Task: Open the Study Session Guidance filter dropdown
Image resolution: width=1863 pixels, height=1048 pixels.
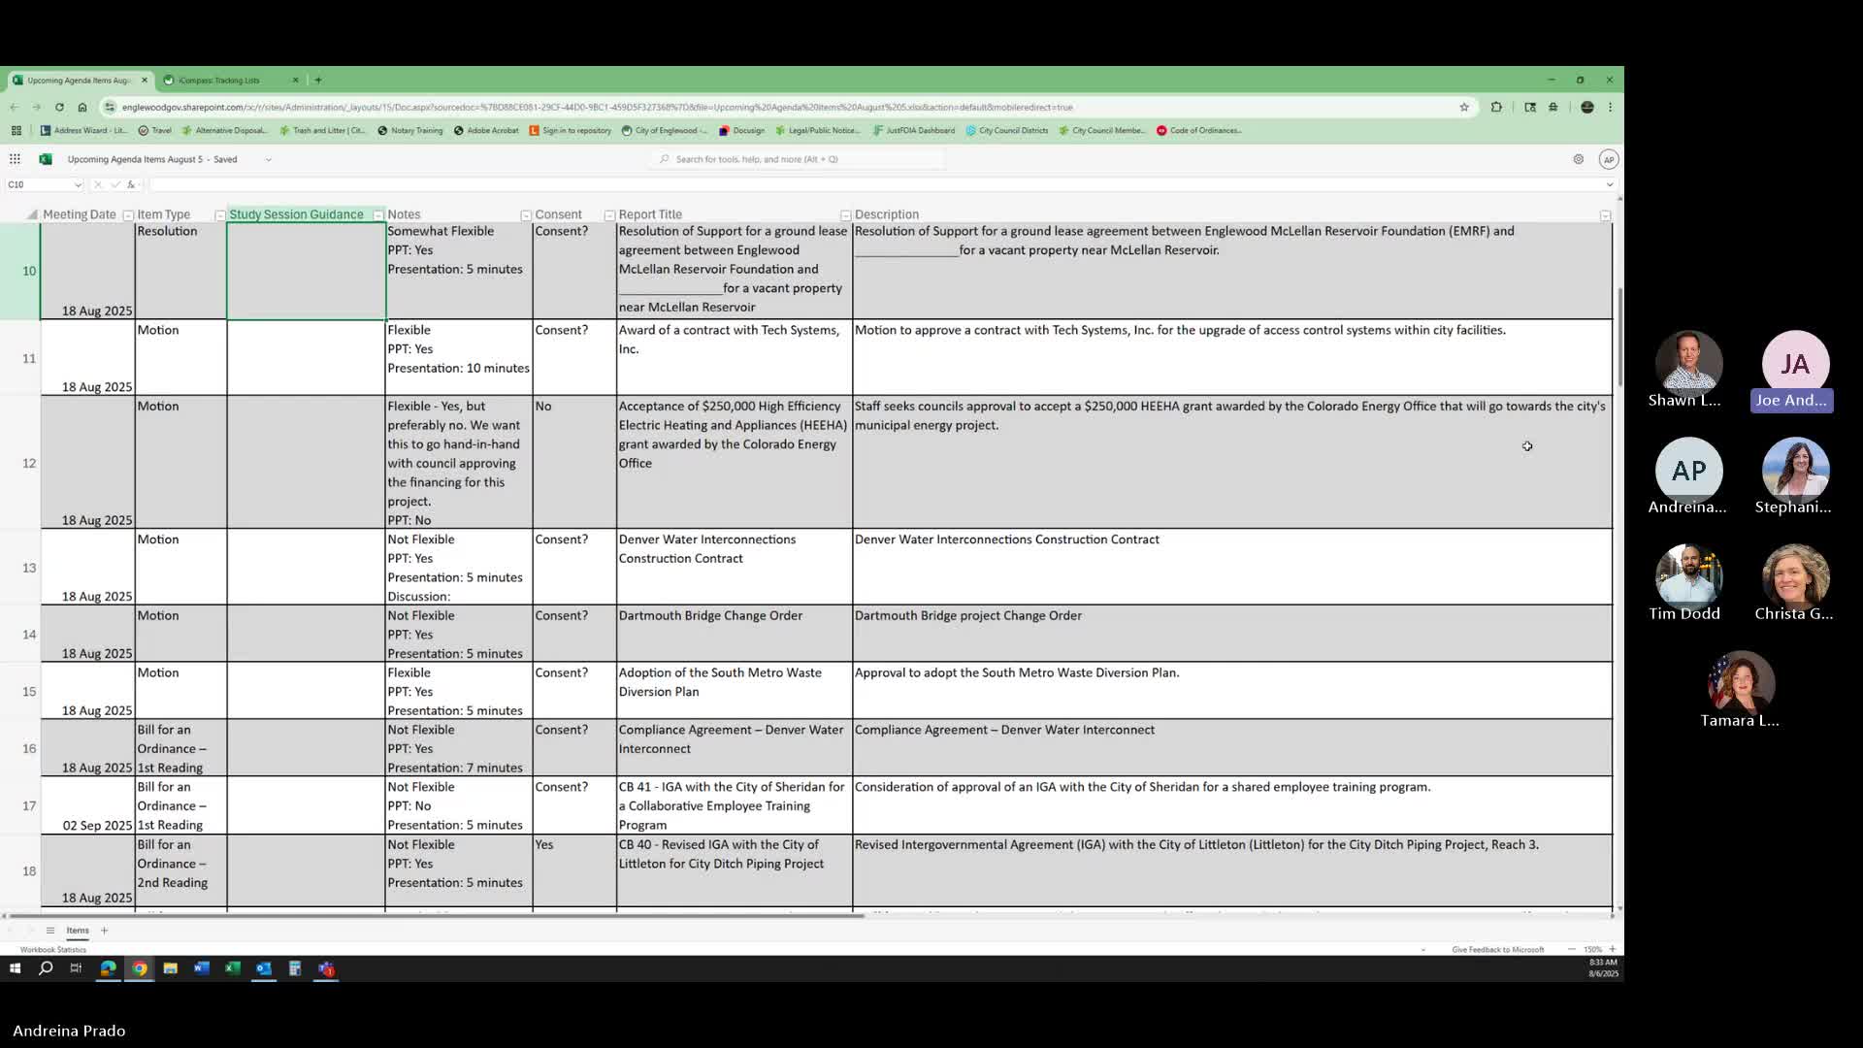Action: (377, 215)
